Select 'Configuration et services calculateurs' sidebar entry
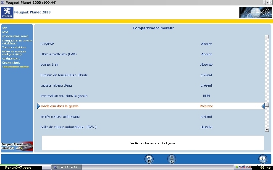The height and width of the screenshot is (170, 273). [17, 42]
